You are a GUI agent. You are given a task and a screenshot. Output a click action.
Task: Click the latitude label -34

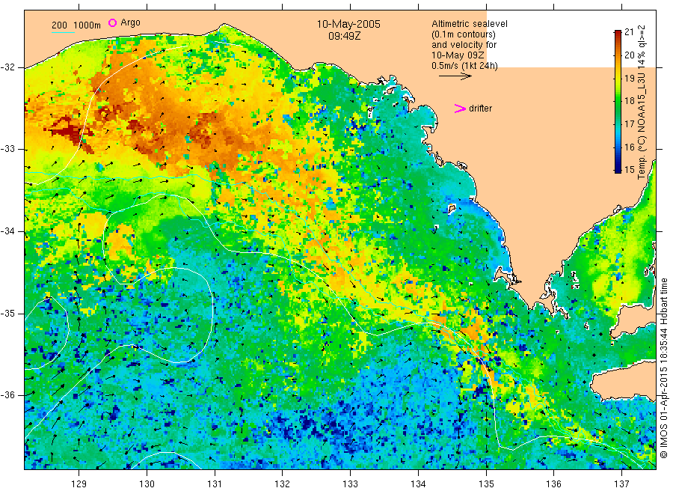point(7,231)
